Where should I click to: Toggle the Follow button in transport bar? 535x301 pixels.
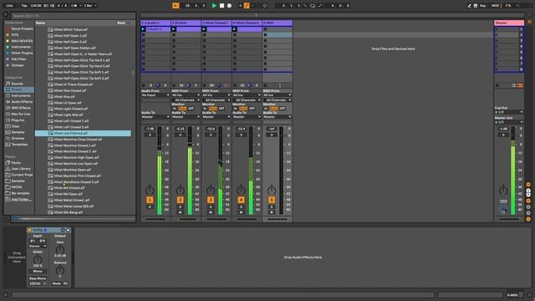click(x=176, y=6)
